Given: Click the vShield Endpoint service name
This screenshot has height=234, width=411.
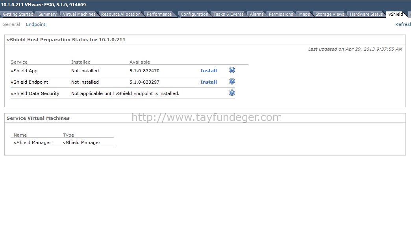Looking at the screenshot, I should pos(30,82).
